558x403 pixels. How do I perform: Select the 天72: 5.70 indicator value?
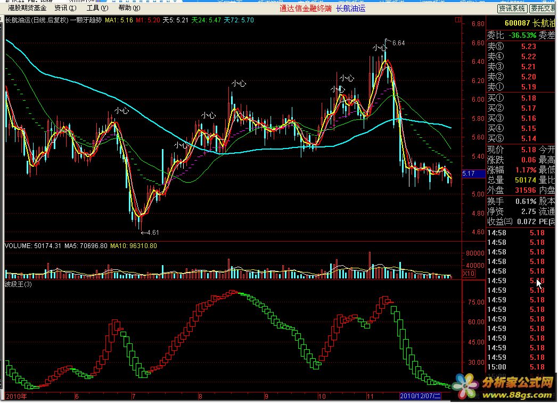coord(239,20)
